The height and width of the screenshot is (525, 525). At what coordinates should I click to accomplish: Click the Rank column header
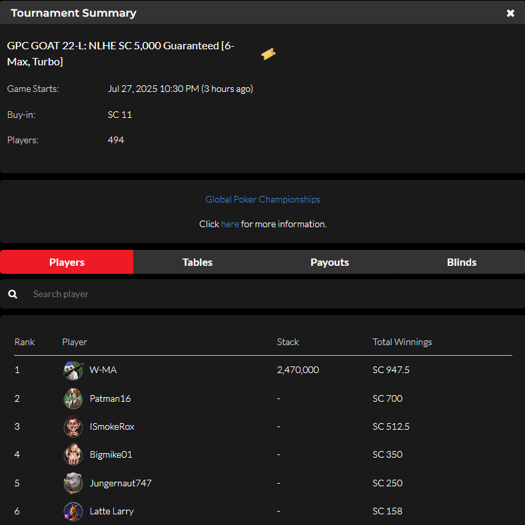pyautogui.click(x=25, y=342)
